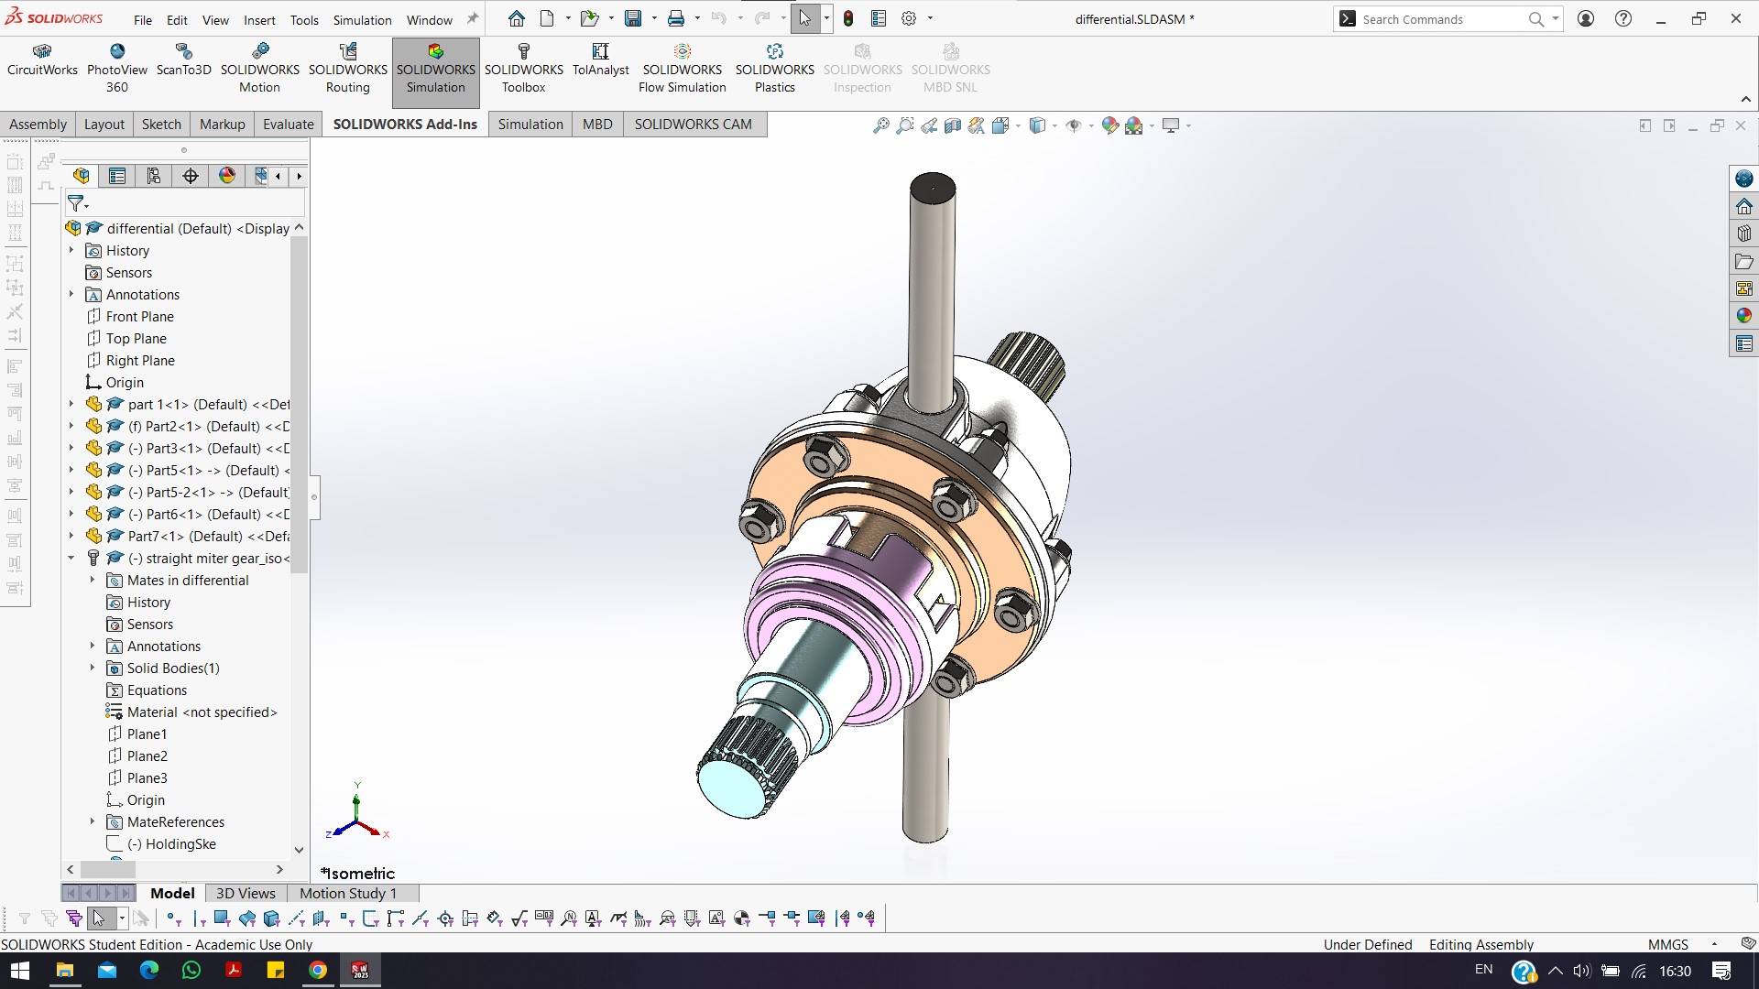Image resolution: width=1759 pixels, height=989 pixels.
Task: Click the Help question mark icon
Action: 1623,18
